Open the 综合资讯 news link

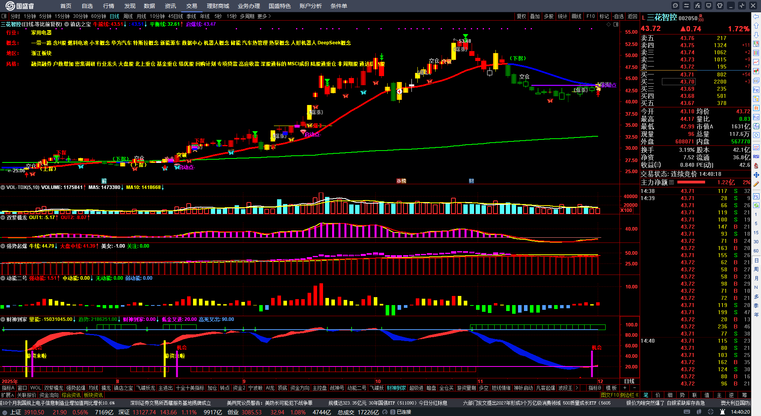click(x=71, y=395)
